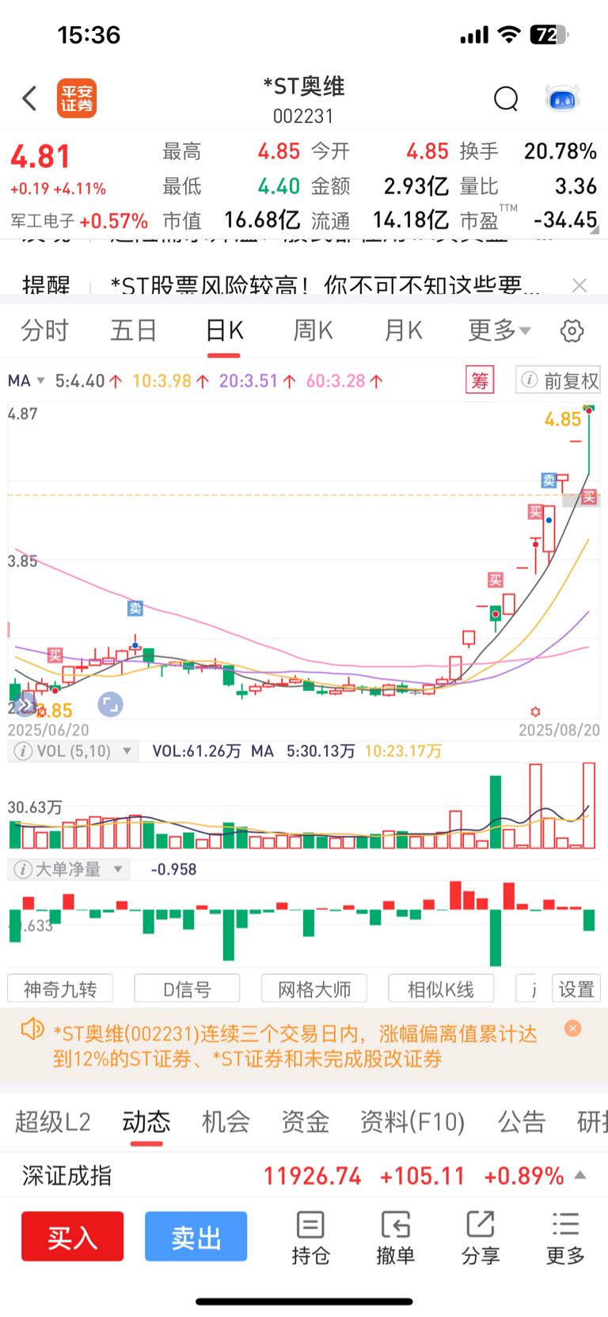
Task: Open the 超级L2 tab
Action: [x=53, y=1121]
